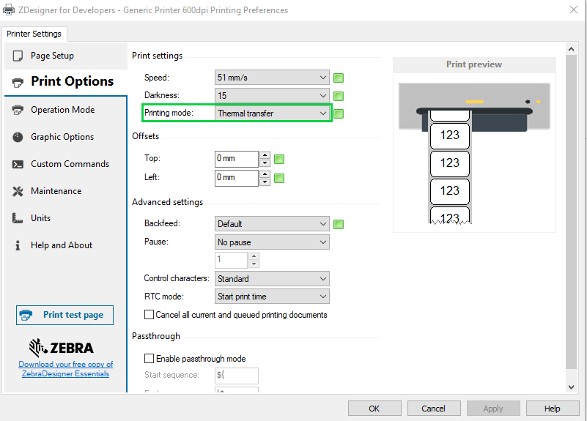Open Graphic Options via palette icon
Screen dimensions: 587x421
[x=18, y=137]
